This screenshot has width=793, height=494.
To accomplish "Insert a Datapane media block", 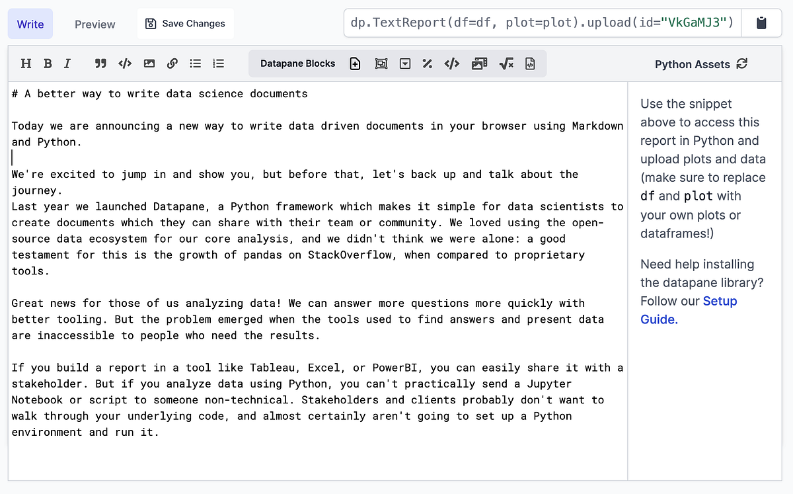I will (479, 63).
